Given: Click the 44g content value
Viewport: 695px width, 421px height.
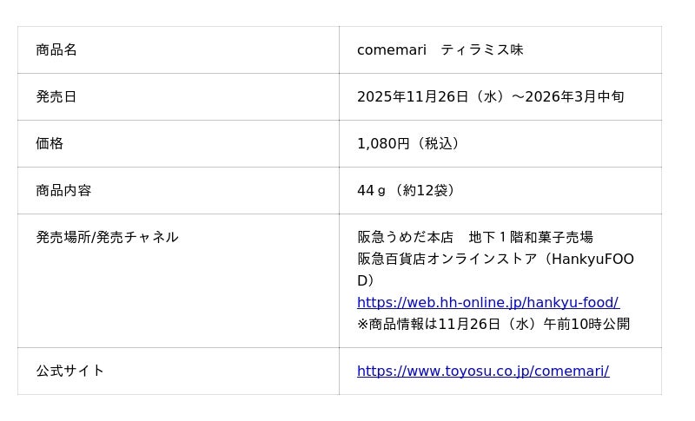Looking at the screenshot, I should click(370, 190).
